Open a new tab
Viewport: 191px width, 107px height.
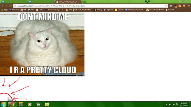tap(84, 2)
